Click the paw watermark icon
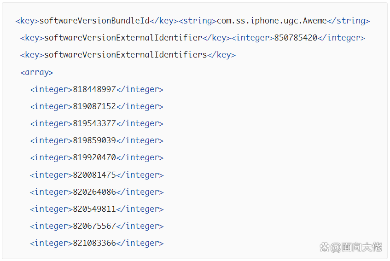This screenshot has width=390, height=261. pos(325,247)
